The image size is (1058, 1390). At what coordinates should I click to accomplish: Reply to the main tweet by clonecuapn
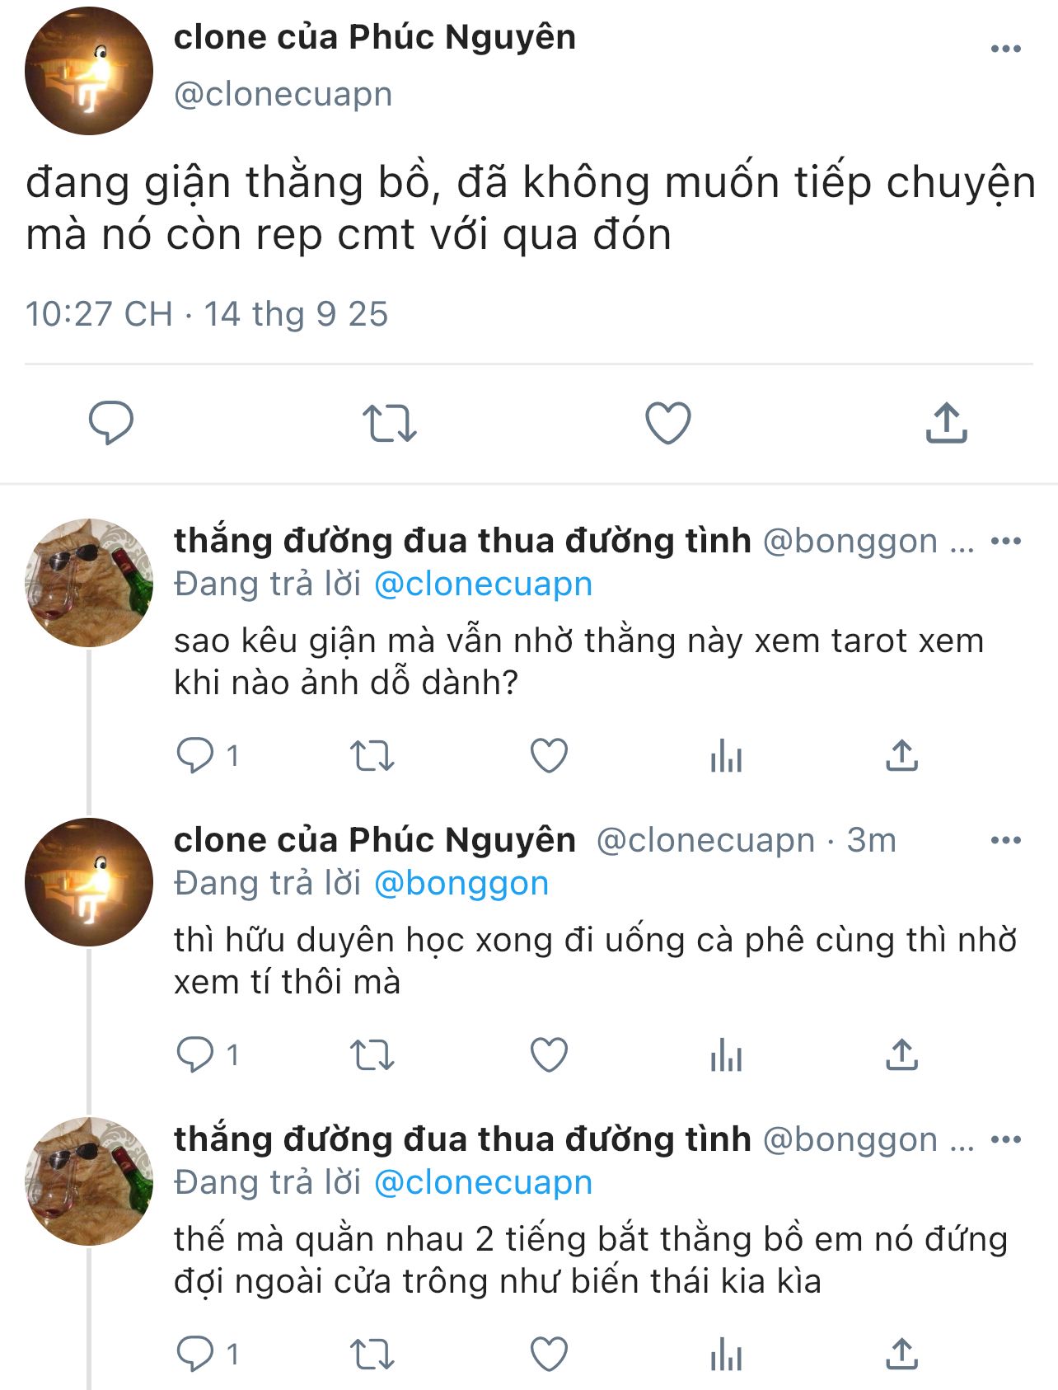(x=110, y=423)
